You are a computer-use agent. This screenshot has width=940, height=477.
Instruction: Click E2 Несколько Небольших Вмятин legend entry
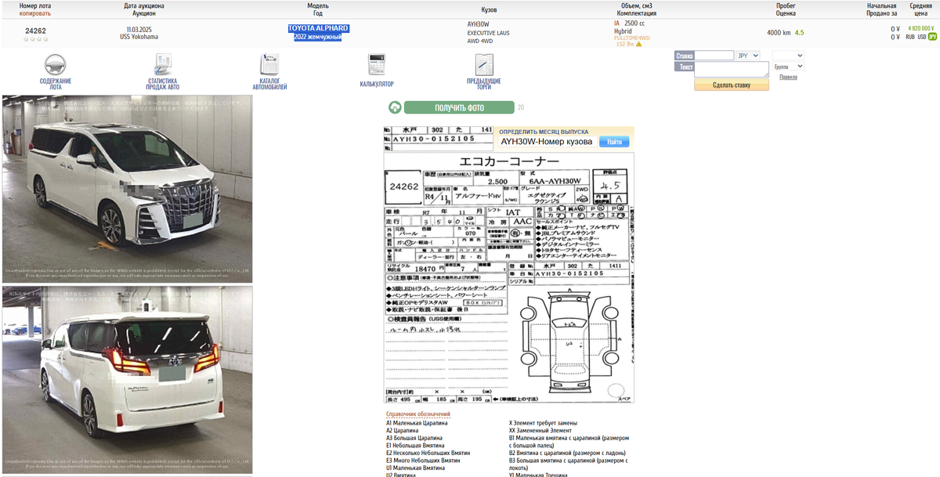point(428,453)
